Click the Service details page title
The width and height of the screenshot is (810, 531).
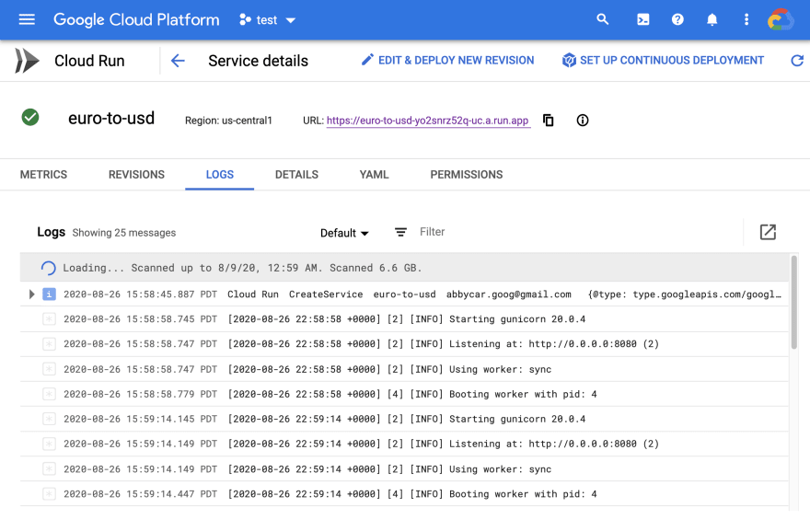[x=259, y=61]
